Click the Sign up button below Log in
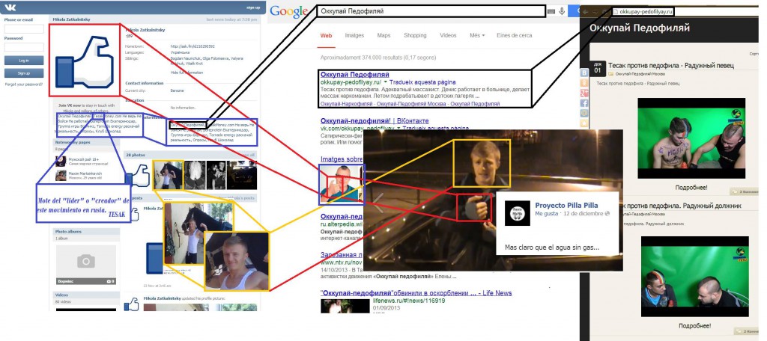This screenshot has height=341, width=767. pos(24,73)
